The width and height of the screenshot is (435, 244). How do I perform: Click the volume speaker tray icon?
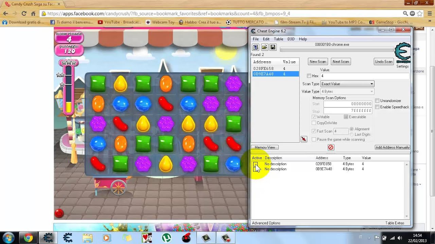click(x=400, y=238)
